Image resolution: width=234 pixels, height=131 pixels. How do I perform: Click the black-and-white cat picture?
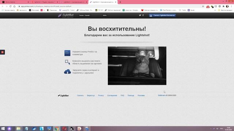tap(137, 66)
